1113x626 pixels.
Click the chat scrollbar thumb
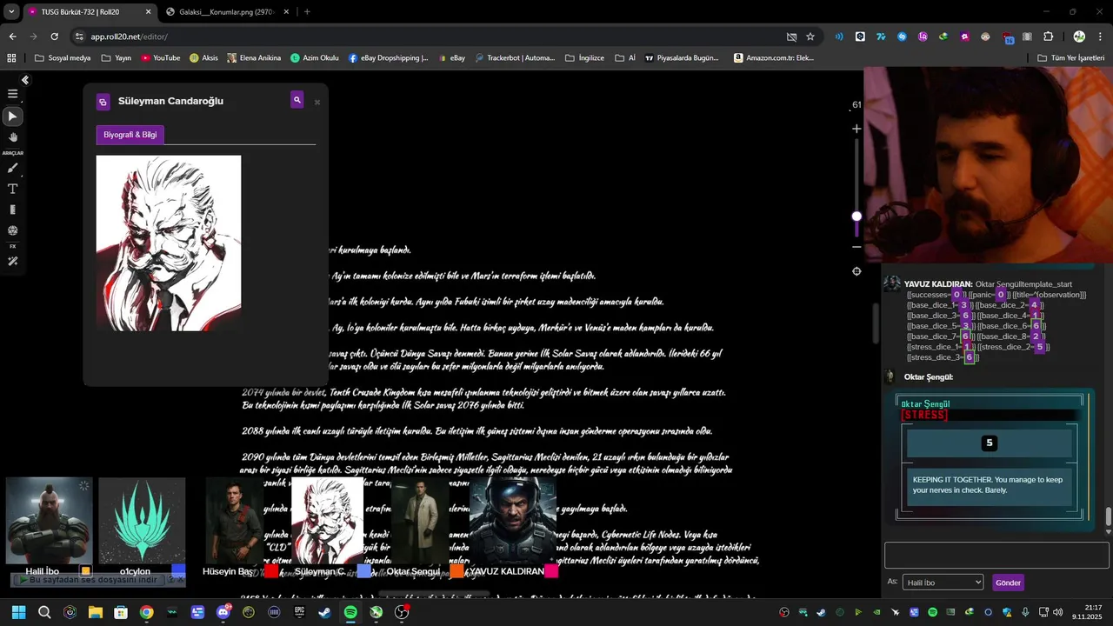point(1108,518)
